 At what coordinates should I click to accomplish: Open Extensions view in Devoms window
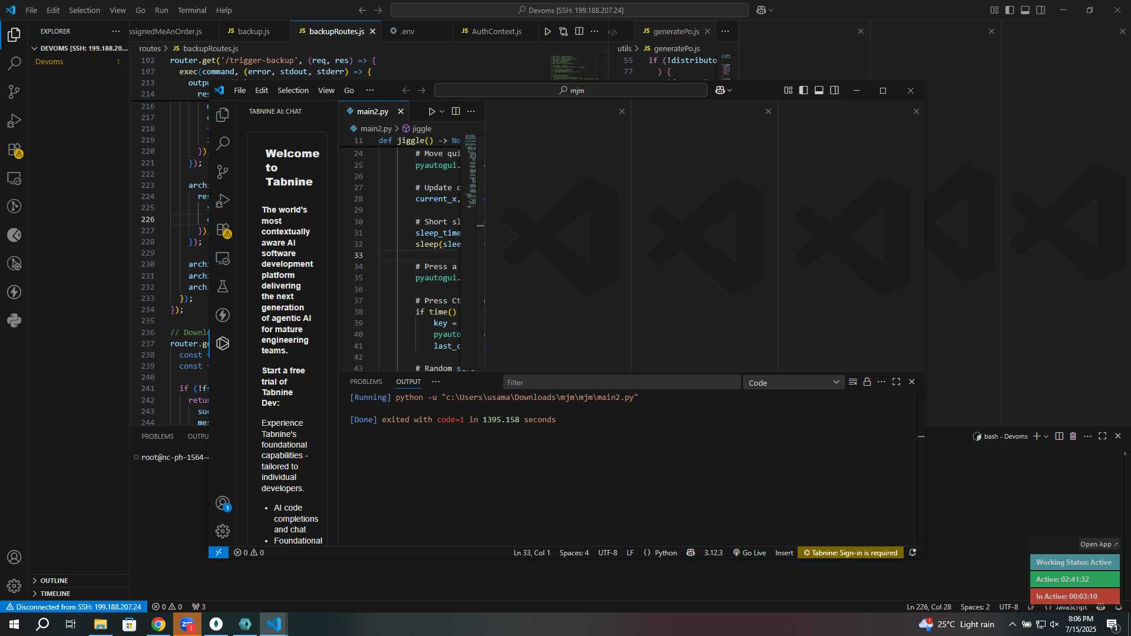click(14, 150)
